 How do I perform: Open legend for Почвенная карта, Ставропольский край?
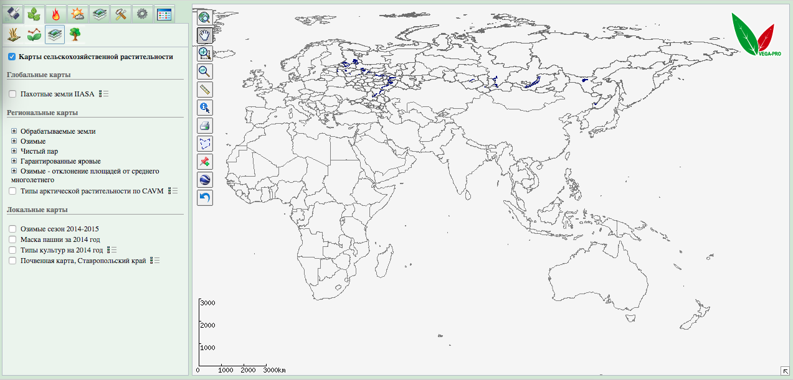153,260
